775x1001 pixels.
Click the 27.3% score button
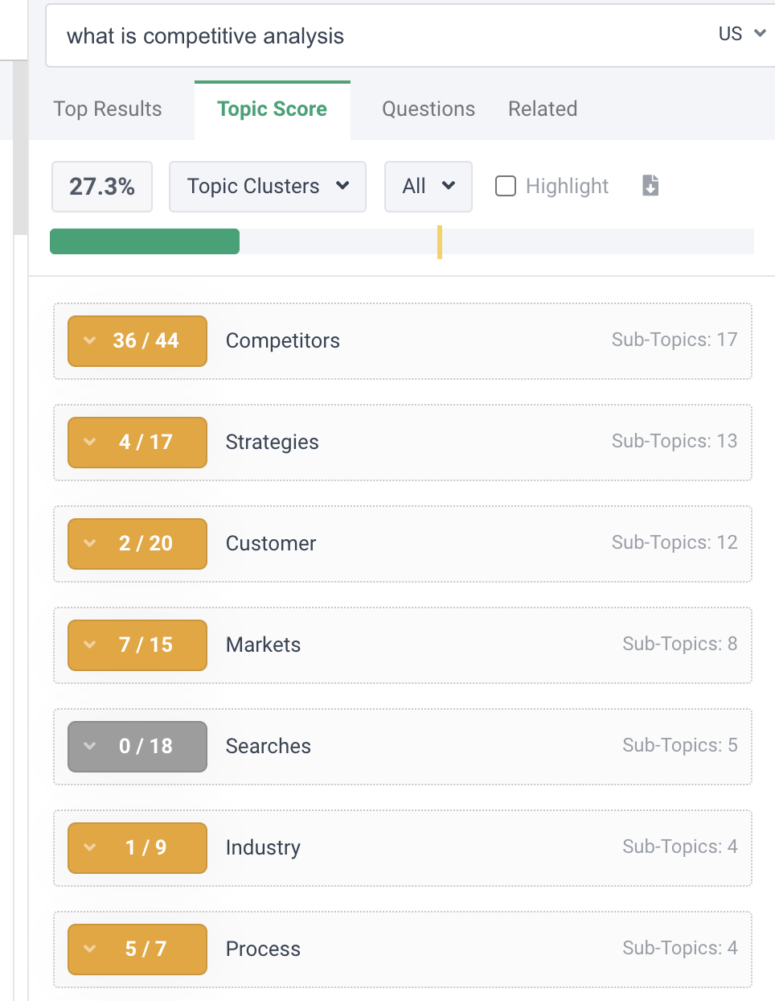click(x=102, y=187)
